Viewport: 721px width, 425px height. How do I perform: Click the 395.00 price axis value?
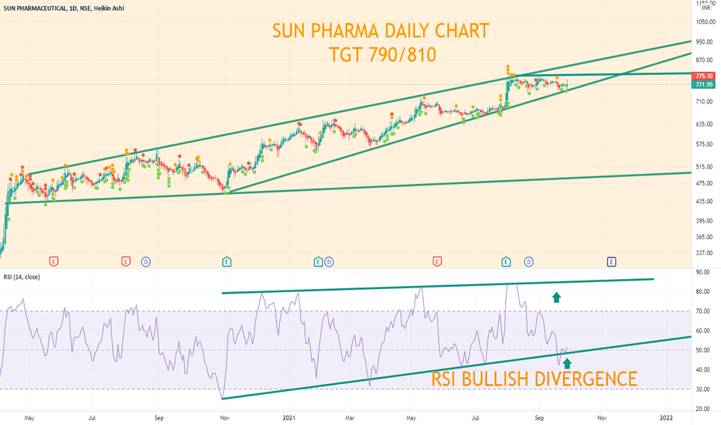tap(704, 221)
